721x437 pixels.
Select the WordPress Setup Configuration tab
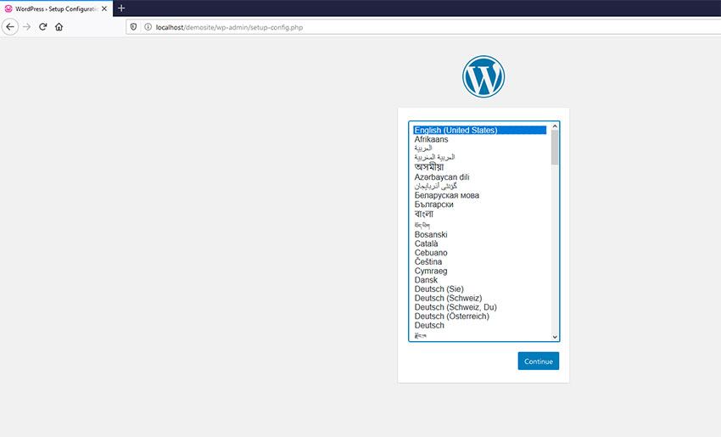tap(55, 8)
